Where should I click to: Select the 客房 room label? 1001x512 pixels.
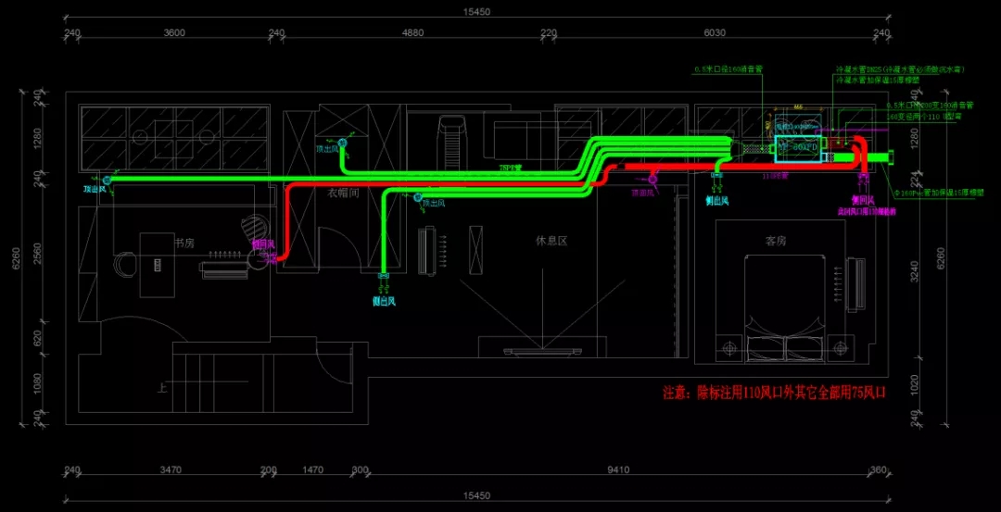(x=775, y=240)
